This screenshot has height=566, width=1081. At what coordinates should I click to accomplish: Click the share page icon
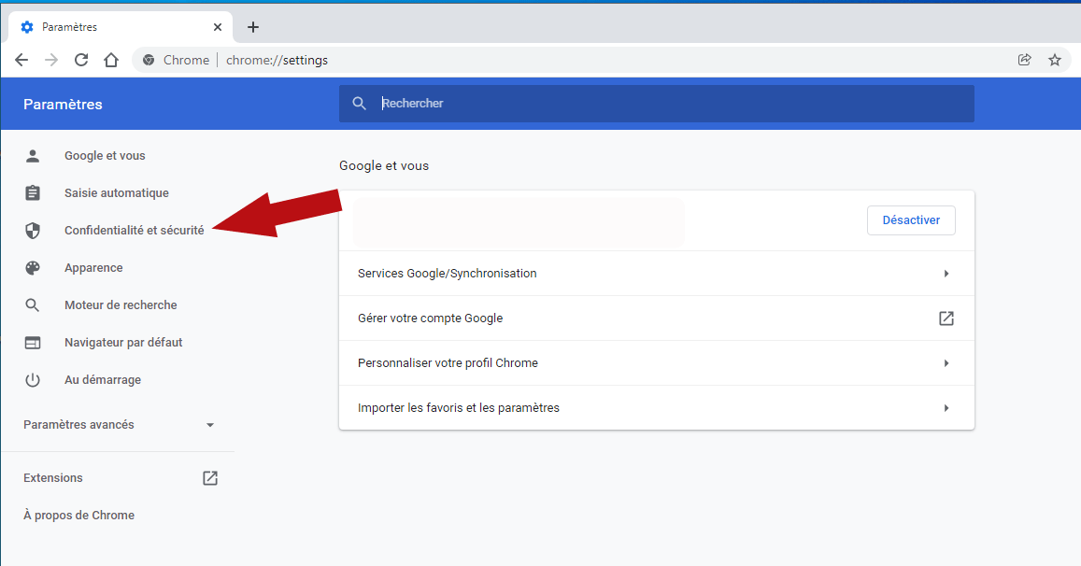[x=1024, y=60]
